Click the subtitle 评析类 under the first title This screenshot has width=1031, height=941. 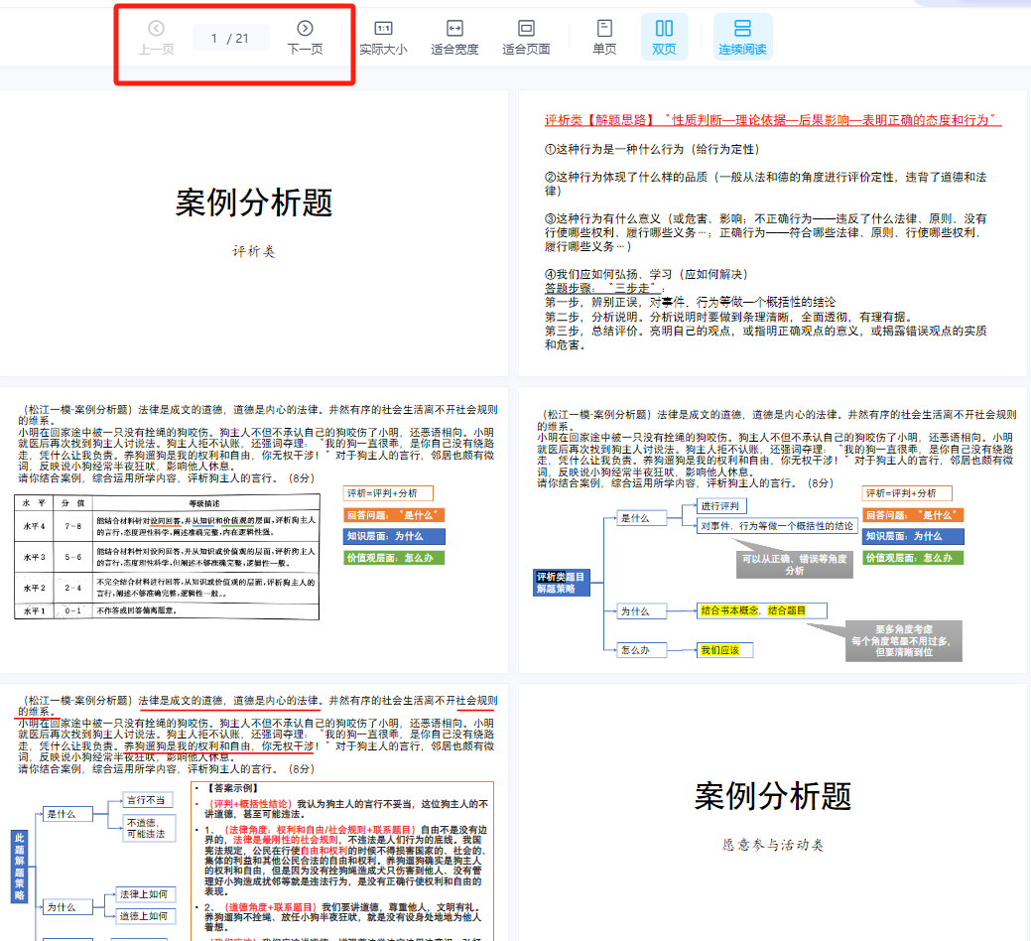(254, 251)
